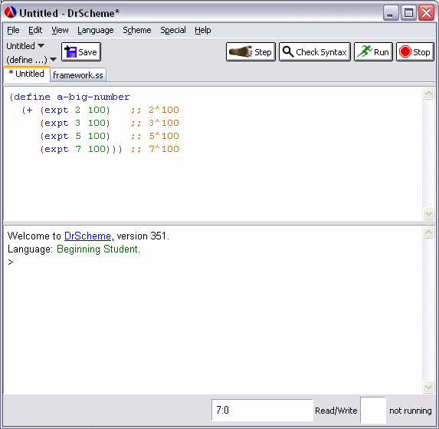Open the Special menu

tap(173, 30)
